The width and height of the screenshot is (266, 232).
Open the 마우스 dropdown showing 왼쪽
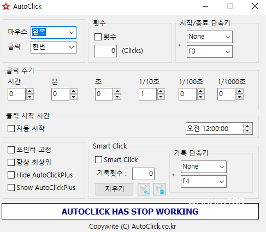[x=54, y=32]
